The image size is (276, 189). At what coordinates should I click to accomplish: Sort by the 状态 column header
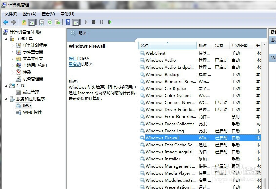221,46
